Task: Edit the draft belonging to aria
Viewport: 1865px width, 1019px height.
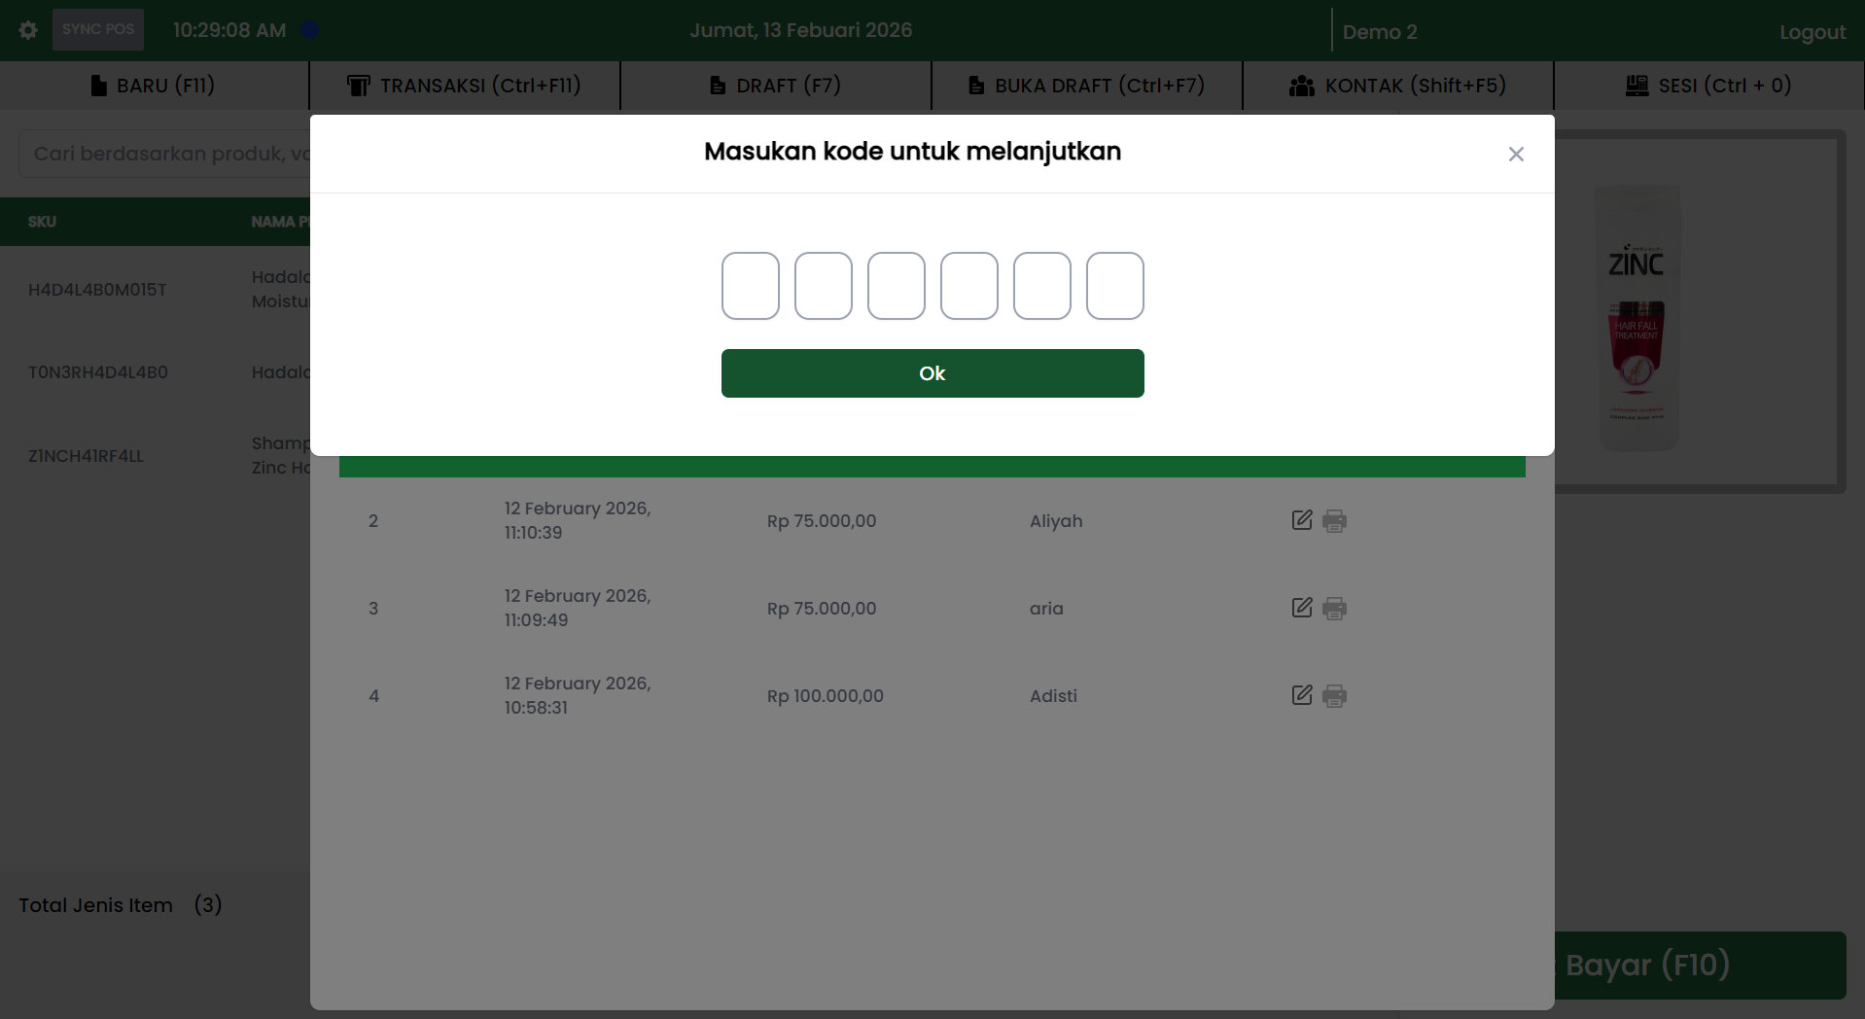Action: pyautogui.click(x=1301, y=608)
